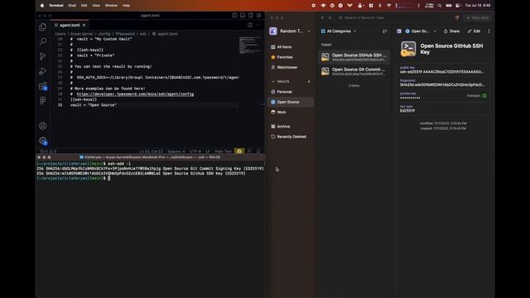This screenshot has height=298, width=530.
Task: Add a new vault with plus icon
Action: (x=309, y=81)
